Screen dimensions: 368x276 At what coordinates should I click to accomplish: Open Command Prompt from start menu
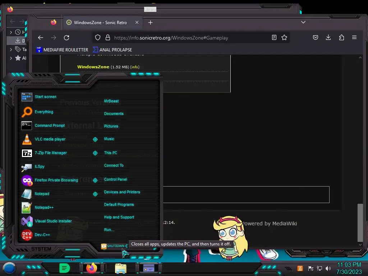pos(50,125)
